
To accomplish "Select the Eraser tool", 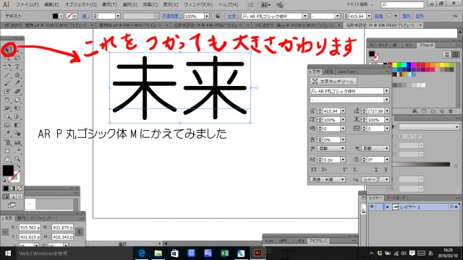I will coord(17,92).
